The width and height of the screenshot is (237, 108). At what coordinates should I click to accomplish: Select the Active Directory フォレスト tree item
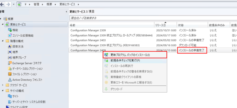[x=27, y=80]
